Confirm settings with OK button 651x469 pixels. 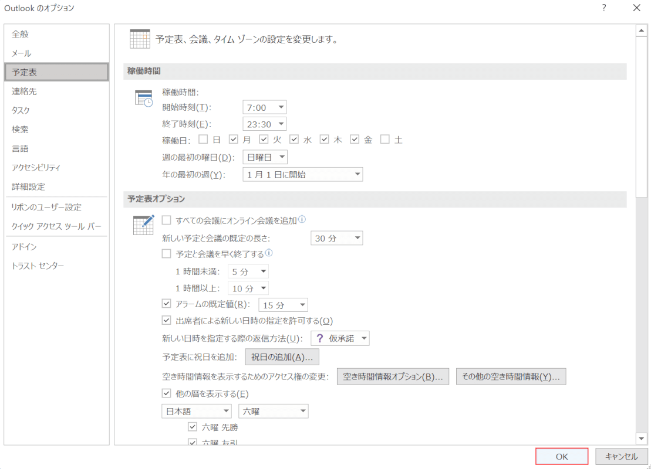(x=562, y=456)
